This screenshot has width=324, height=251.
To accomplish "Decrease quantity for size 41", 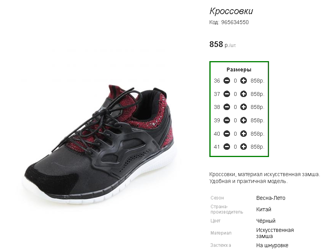I will point(227,147).
